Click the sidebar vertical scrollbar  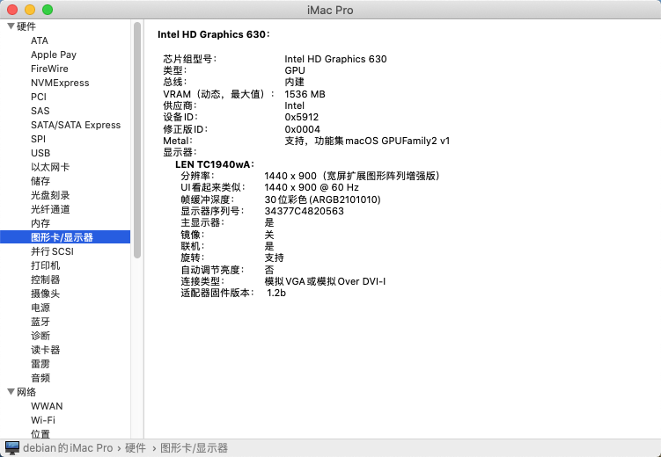point(137,140)
